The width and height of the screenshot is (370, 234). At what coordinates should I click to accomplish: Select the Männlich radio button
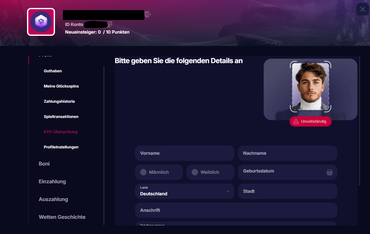[143, 172]
